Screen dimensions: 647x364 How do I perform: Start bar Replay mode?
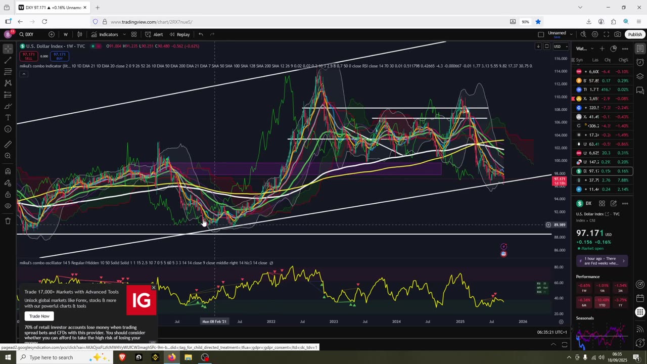pyautogui.click(x=179, y=34)
